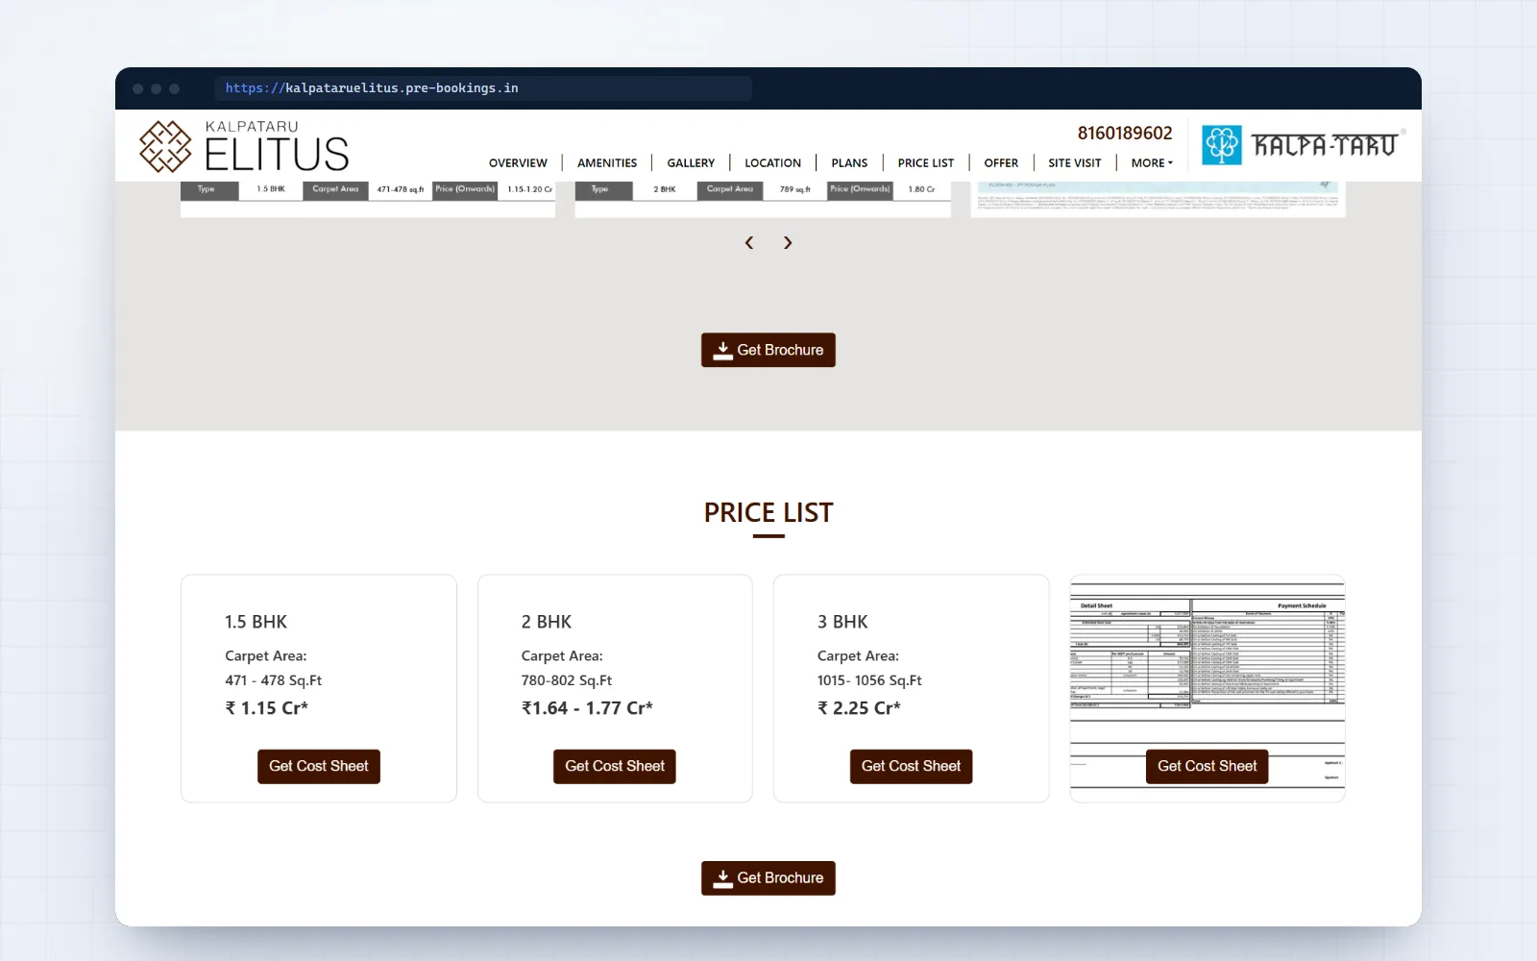Click the 3 BHK card title
The height and width of the screenshot is (961, 1537).
[x=842, y=622]
